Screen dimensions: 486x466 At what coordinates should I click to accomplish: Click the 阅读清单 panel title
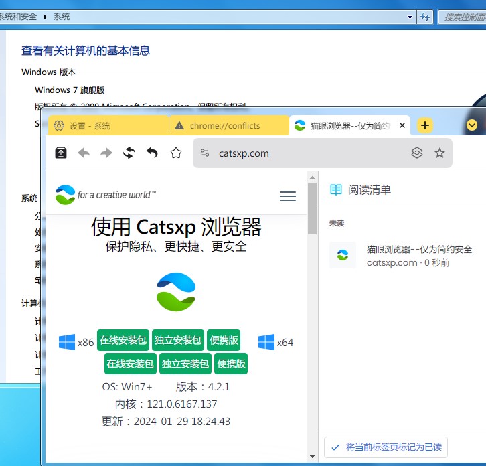[369, 189]
